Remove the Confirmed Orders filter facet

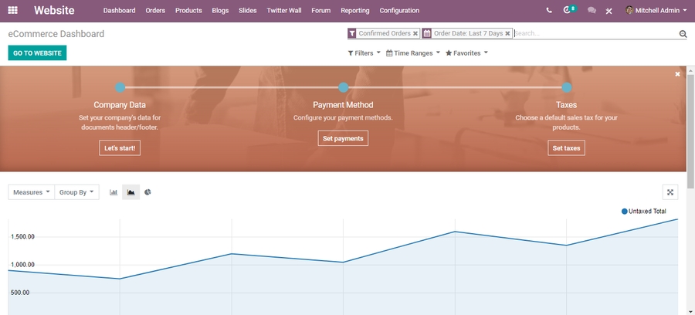pos(415,33)
